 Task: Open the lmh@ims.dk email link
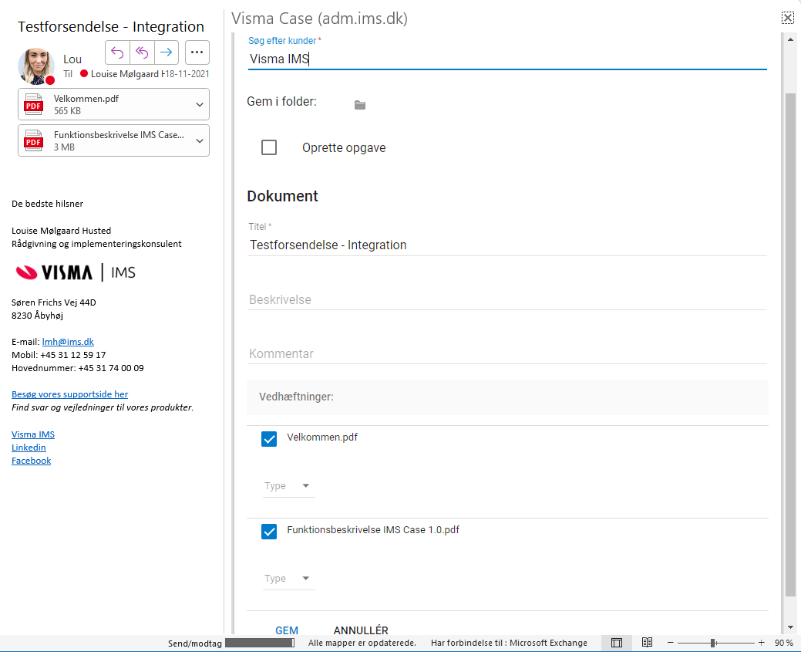(x=68, y=342)
